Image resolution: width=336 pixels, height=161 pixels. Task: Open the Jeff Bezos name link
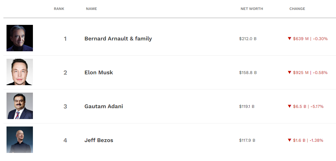(x=99, y=140)
